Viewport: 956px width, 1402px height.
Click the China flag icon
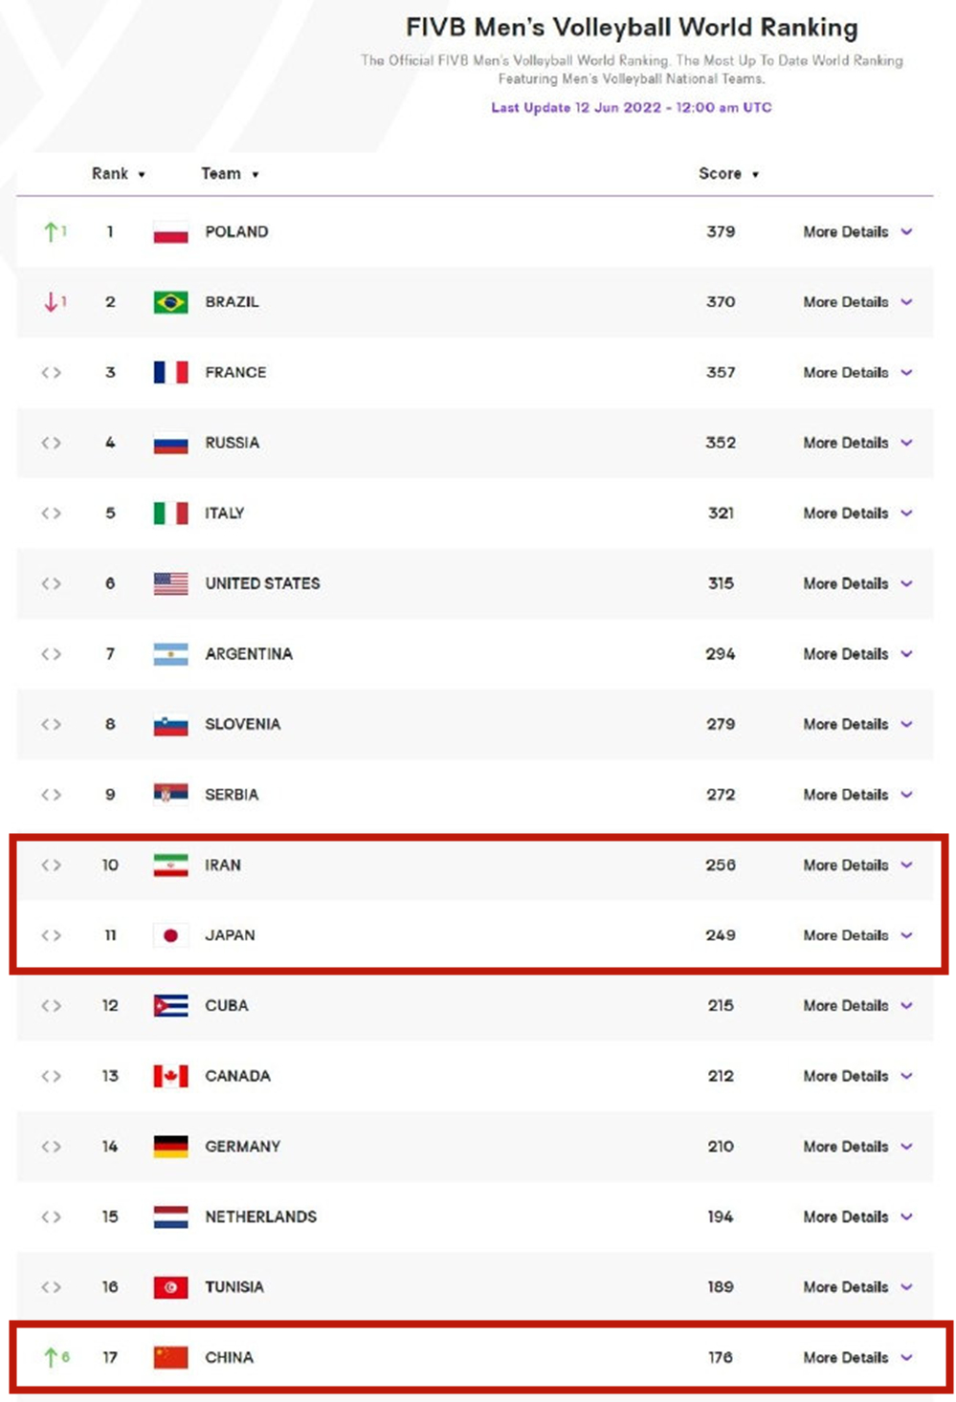[170, 1357]
